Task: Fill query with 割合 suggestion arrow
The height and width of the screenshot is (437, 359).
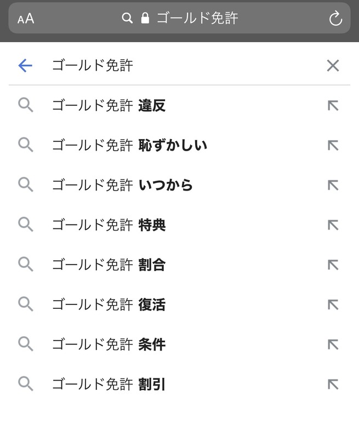Action: 333,265
